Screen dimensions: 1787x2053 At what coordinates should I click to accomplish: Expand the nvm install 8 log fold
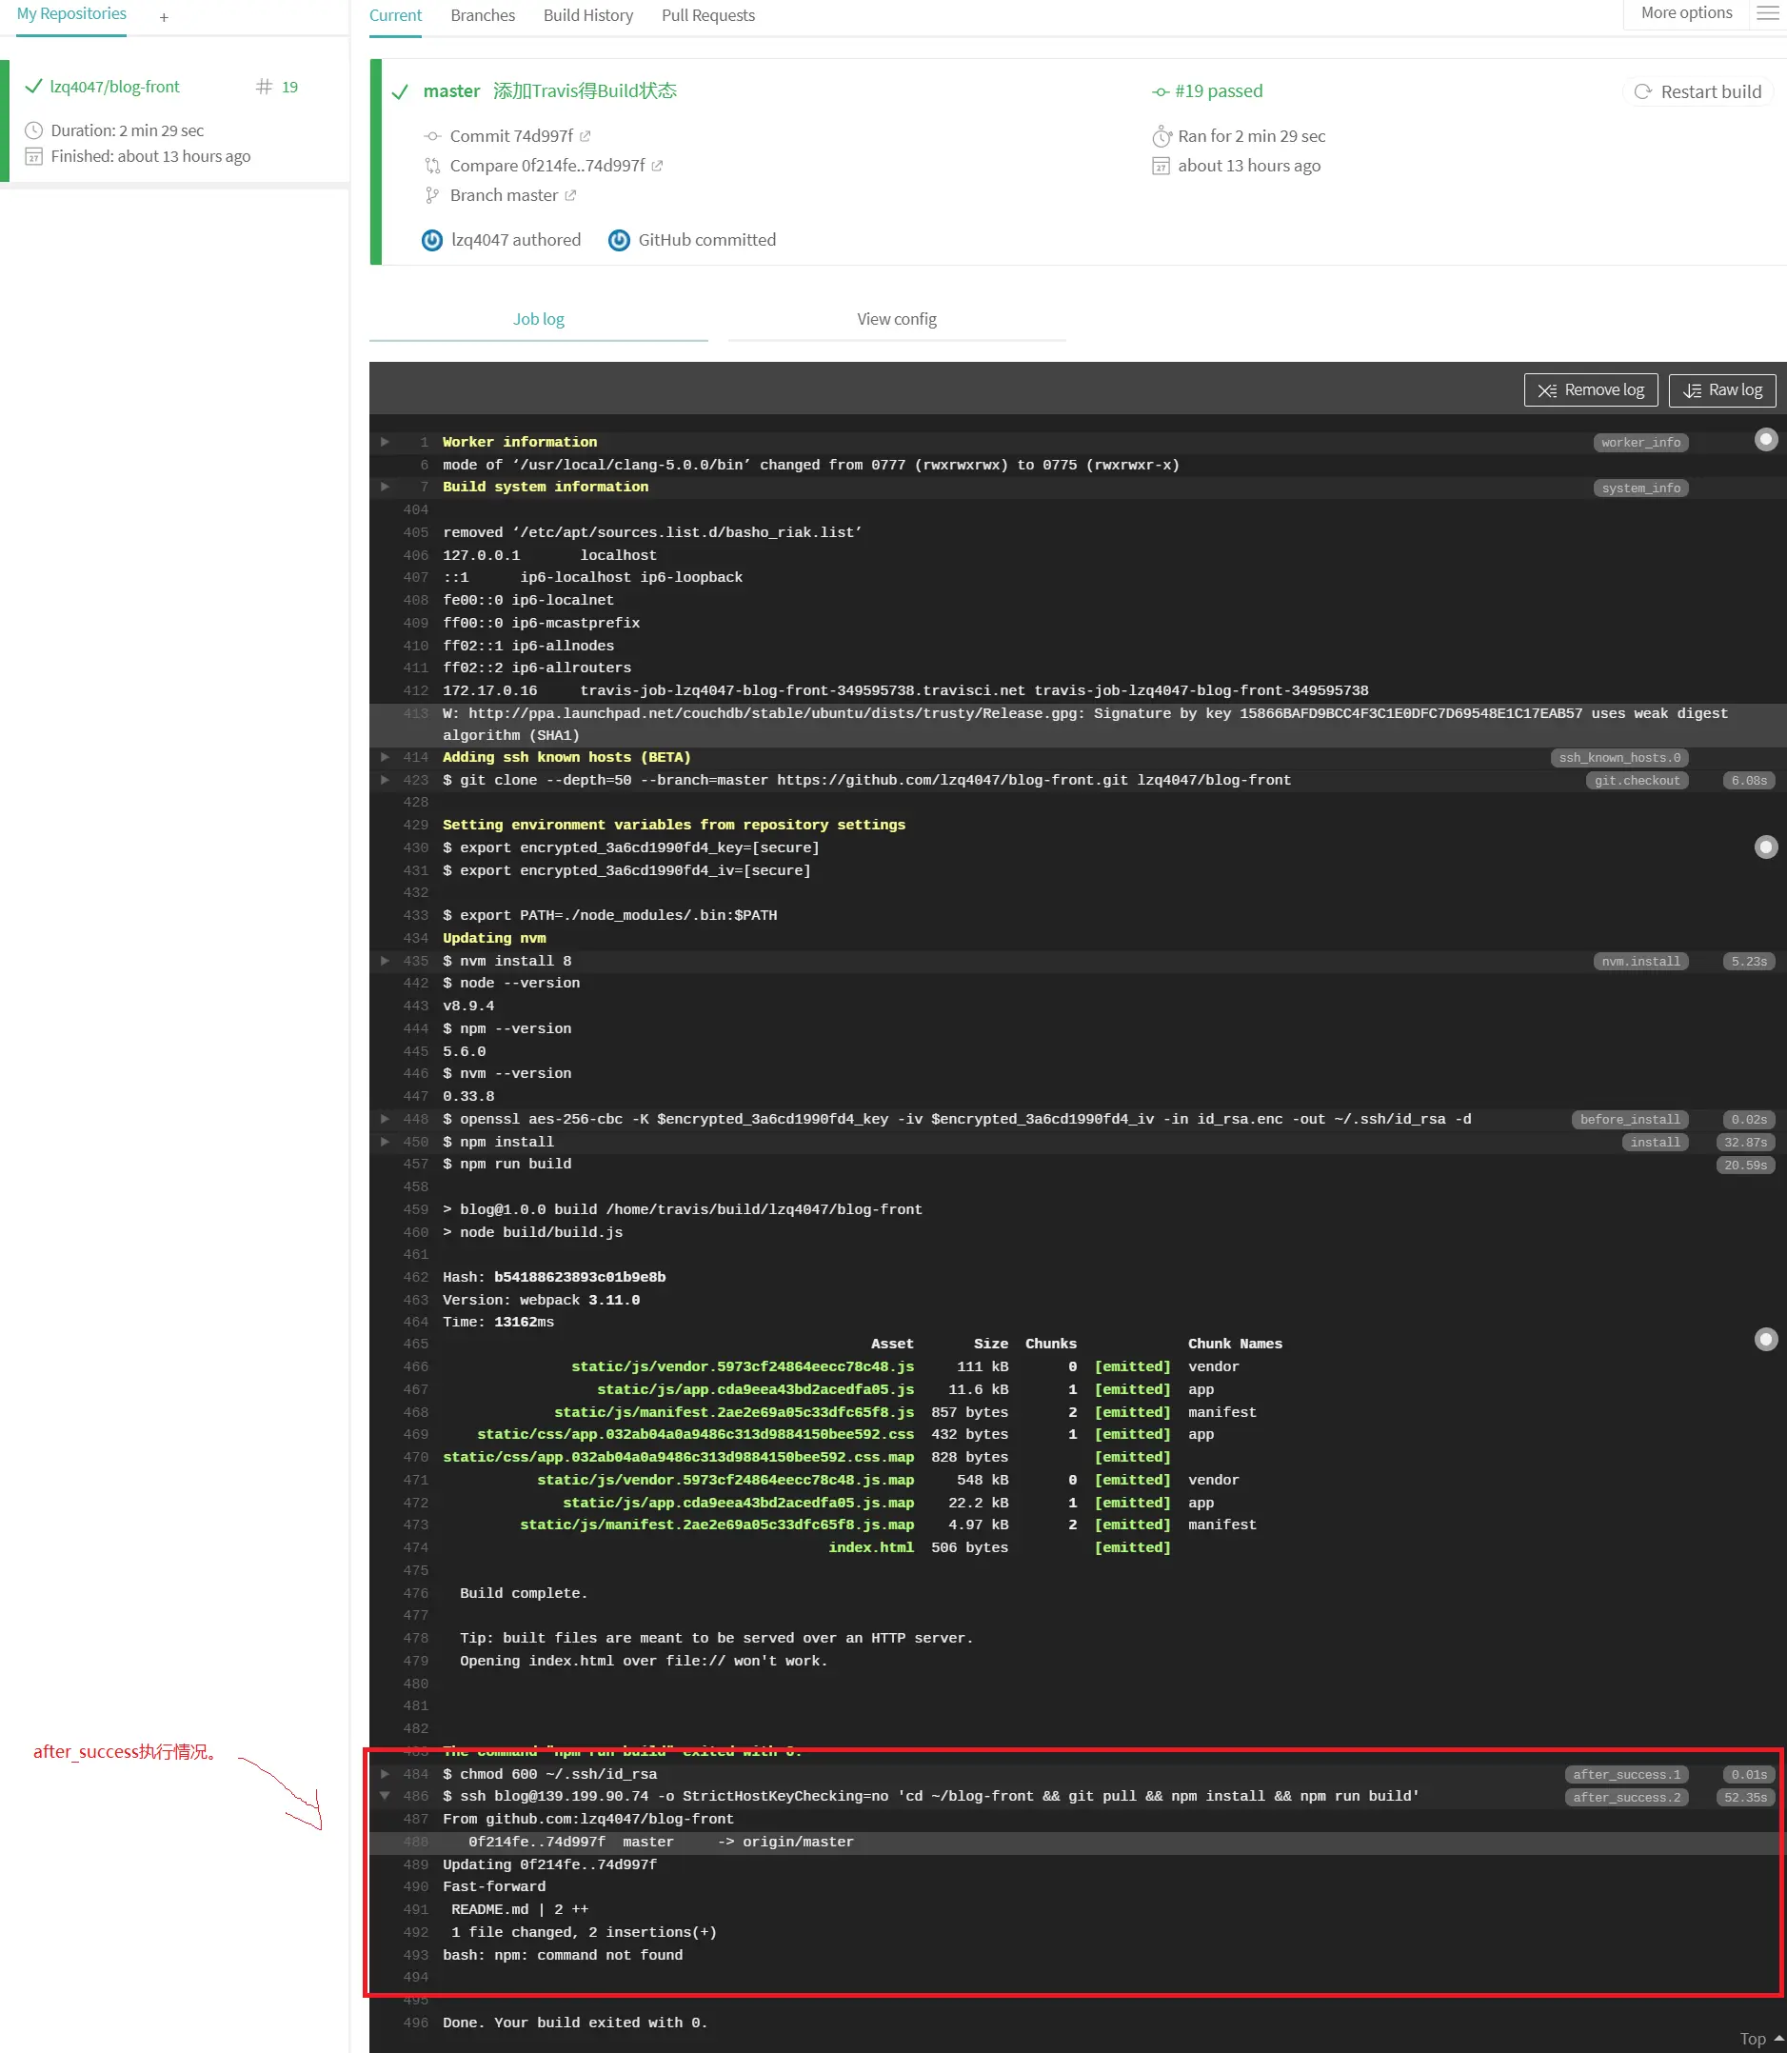[x=385, y=960]
